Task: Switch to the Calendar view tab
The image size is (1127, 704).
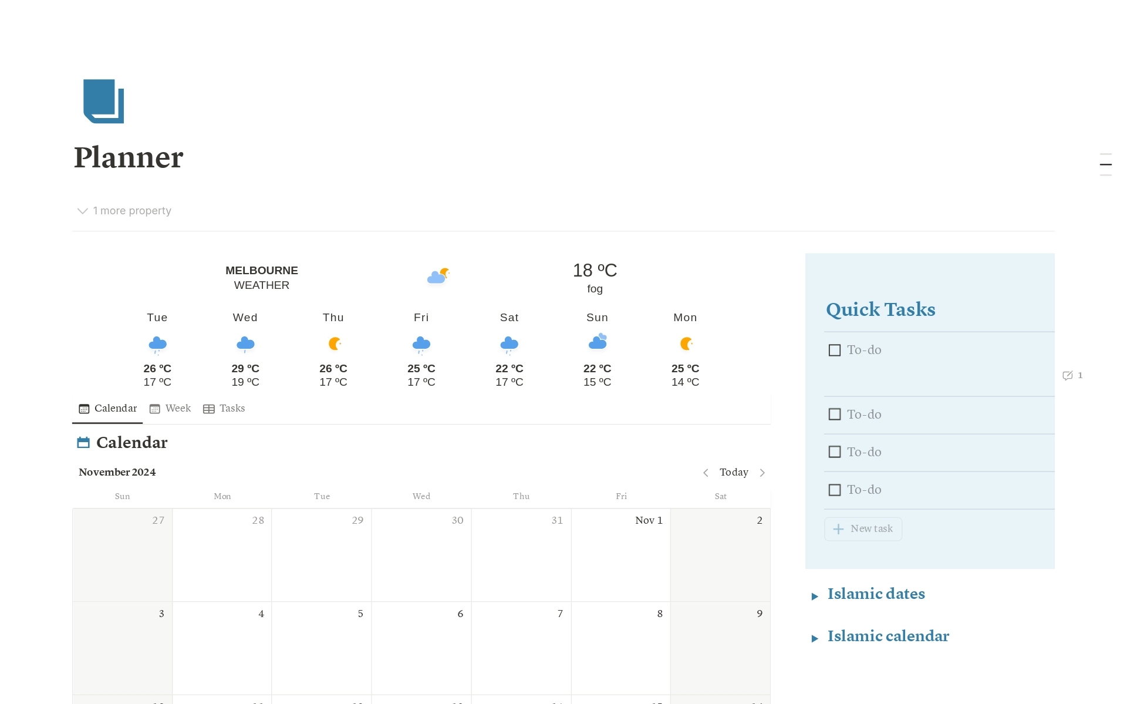Action: coord(108,409)
